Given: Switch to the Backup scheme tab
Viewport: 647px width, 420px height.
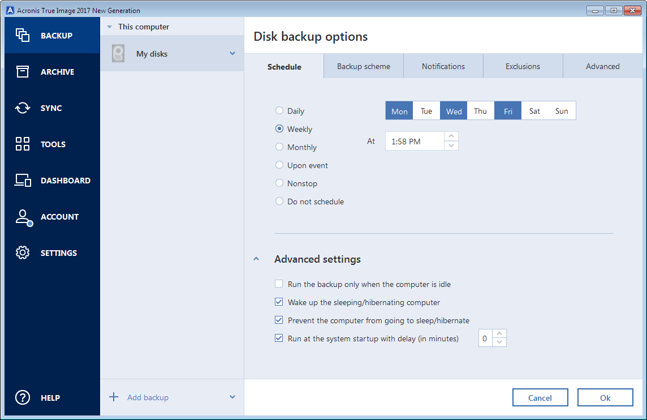Looking at the screenshot, I should tap(364, 66).
